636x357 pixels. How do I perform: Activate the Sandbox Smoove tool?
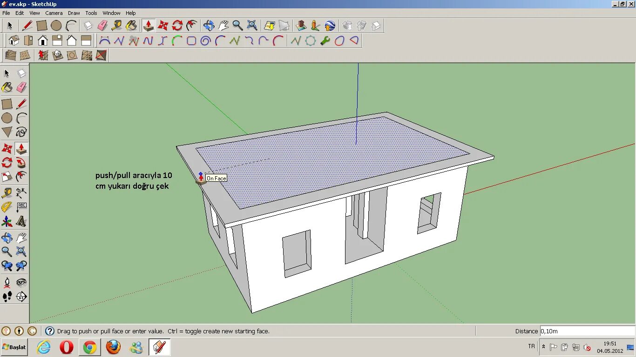[43, 55]
